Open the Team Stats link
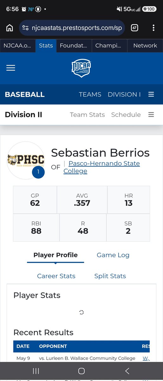This screenshot has width=163, height=381. click(87, 115)
